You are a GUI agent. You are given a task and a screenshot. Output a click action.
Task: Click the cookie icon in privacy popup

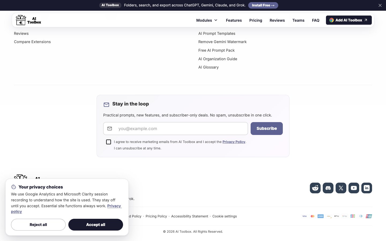coord(14,187)
